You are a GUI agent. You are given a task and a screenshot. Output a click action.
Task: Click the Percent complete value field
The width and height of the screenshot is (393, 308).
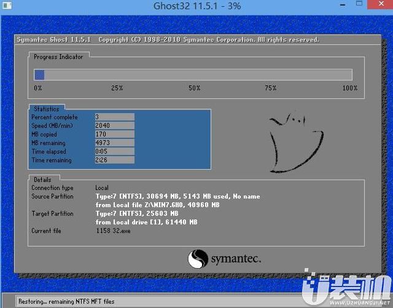(x=114, y=117)
